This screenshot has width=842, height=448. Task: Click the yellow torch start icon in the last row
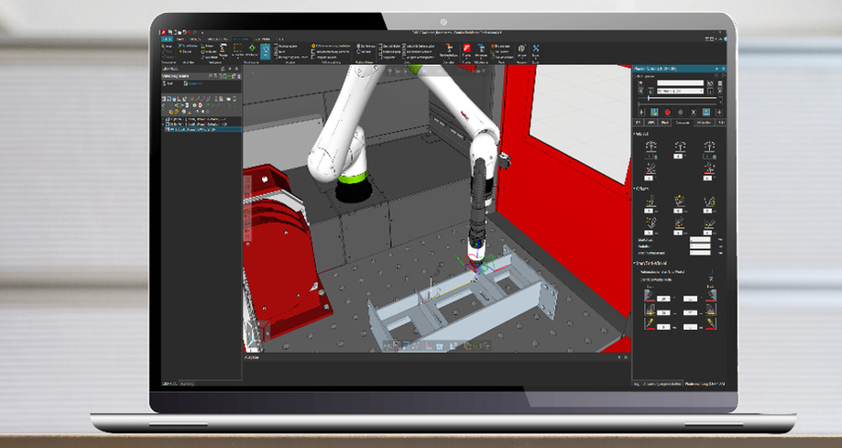[650, 323]
